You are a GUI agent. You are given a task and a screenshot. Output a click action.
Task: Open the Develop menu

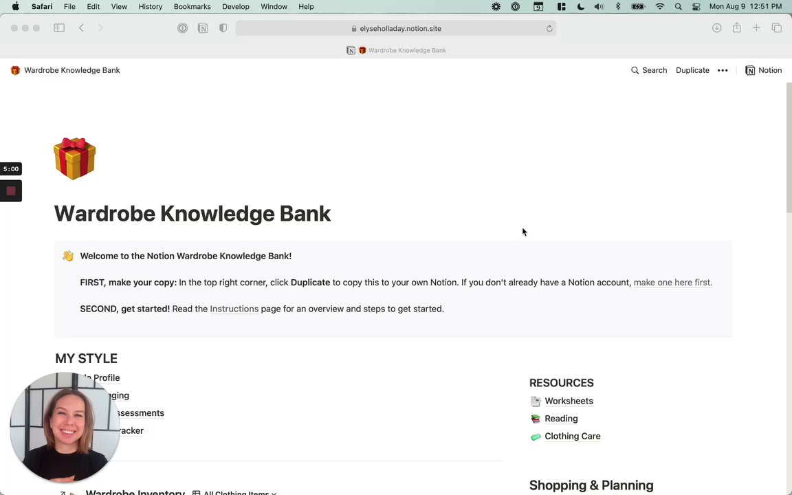click(x=236, y=7)
